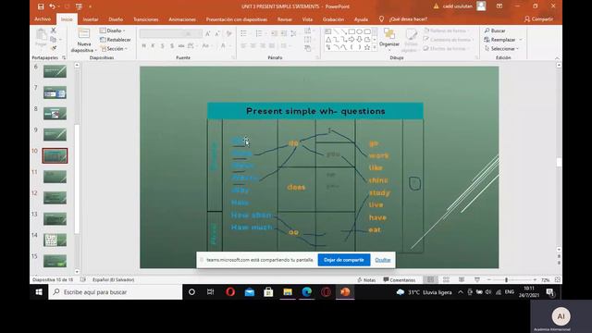This screenshot has height=333, width=592.
Task: Expand the shapes gallery more arrow
Action: click(375, 47)
